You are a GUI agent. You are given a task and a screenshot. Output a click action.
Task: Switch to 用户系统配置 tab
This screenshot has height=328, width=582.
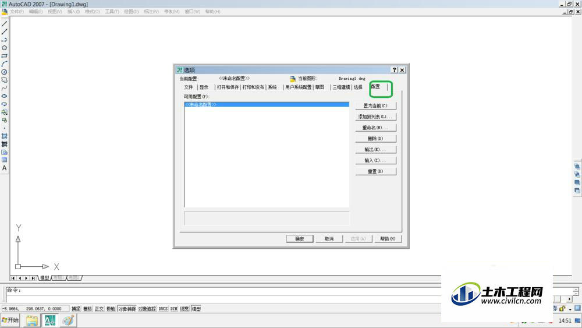tap(299, 87)
